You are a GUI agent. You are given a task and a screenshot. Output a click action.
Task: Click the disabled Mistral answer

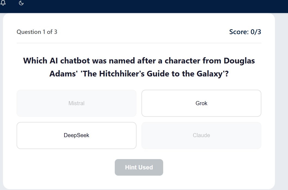coord(76,103)
